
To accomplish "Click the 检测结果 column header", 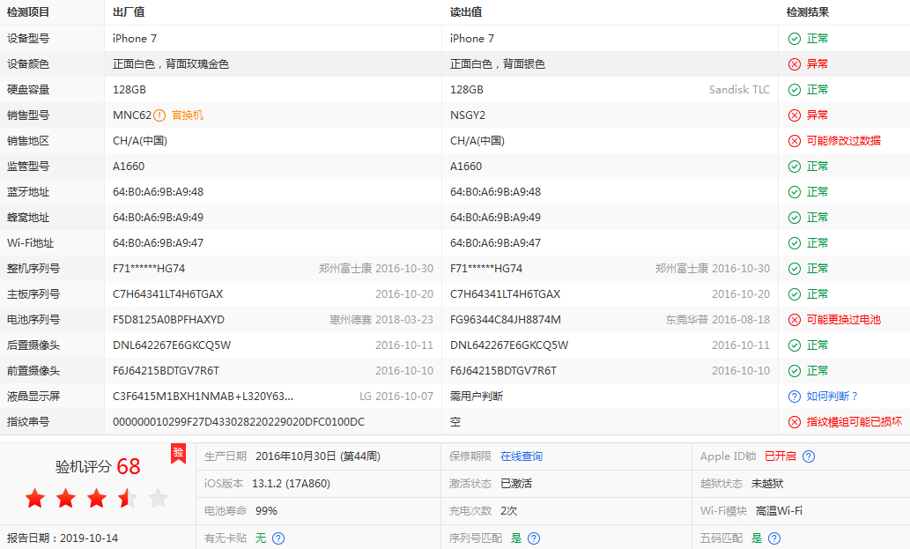I will 807,12.
